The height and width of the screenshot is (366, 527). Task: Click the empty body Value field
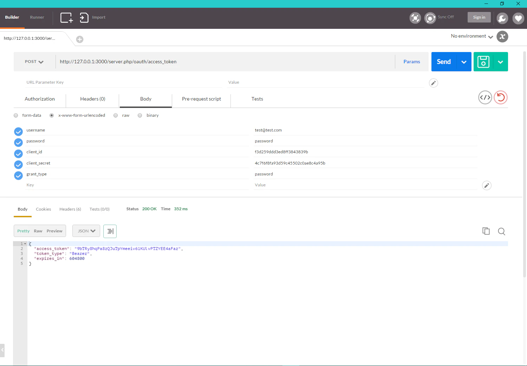click(365, 185)
